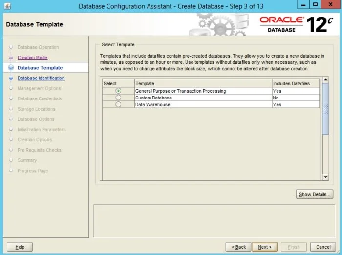Close the Database Configuration Assistant window
The height and width of the screenshot is (255, 342).
330,4
